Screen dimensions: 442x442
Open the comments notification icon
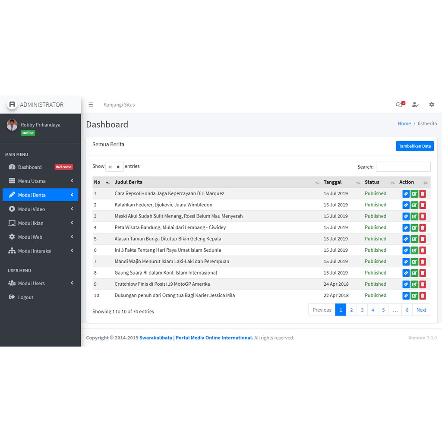[x=399, y=104]
